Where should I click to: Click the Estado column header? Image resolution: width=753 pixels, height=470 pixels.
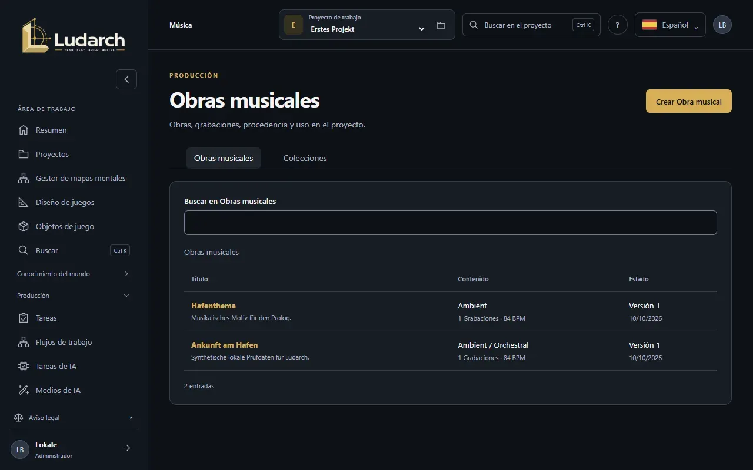[639, 279]
